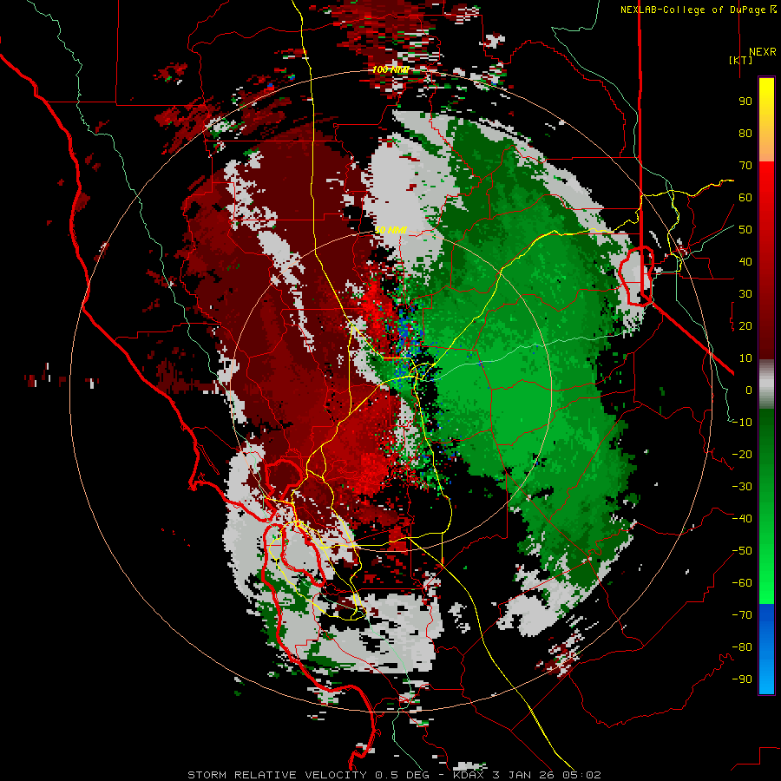This screenshot has height=781, width=781.
Task: Click the STORM RELATIVE VELOCITY caption text
Action: tap(277, 775)
